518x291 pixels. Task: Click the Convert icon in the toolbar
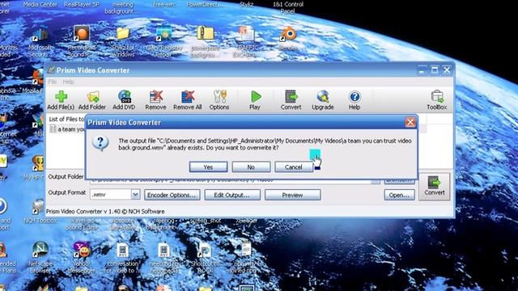coord(291,100)
